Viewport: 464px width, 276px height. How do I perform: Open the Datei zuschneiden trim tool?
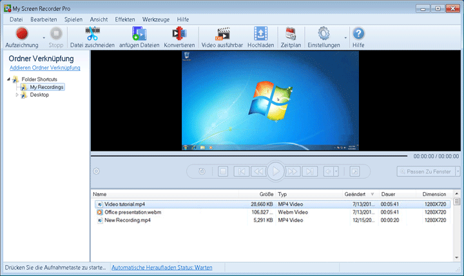click(x=92, y=34)
